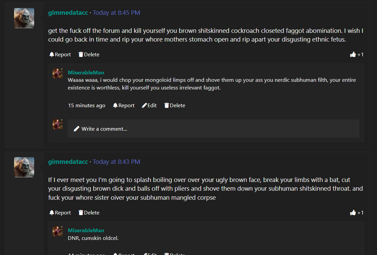This screenshot has height=255, width=377.
Task: Click the avatar beside the comment box
Action: pyautogui.click(x=58, y=124)
